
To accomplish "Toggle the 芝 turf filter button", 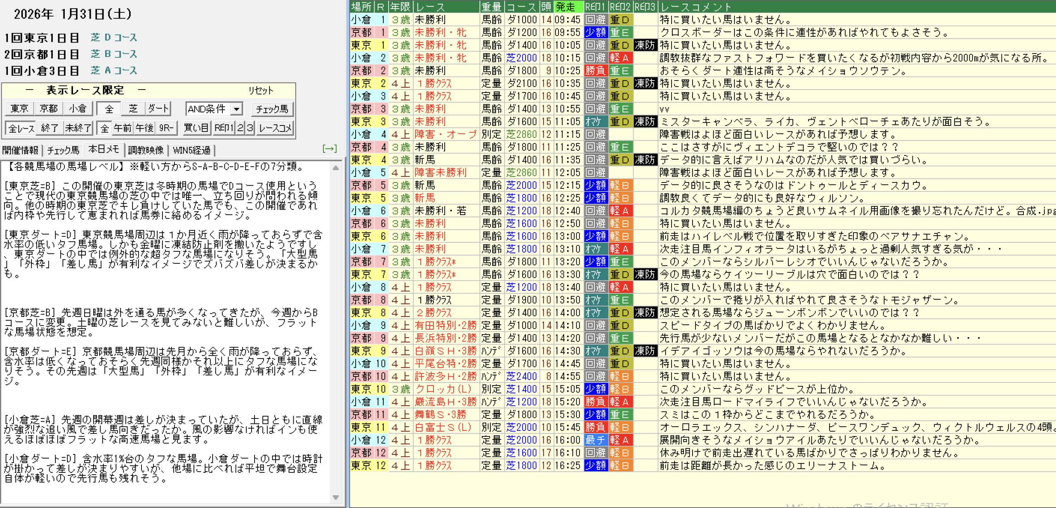I will point(133,109).
